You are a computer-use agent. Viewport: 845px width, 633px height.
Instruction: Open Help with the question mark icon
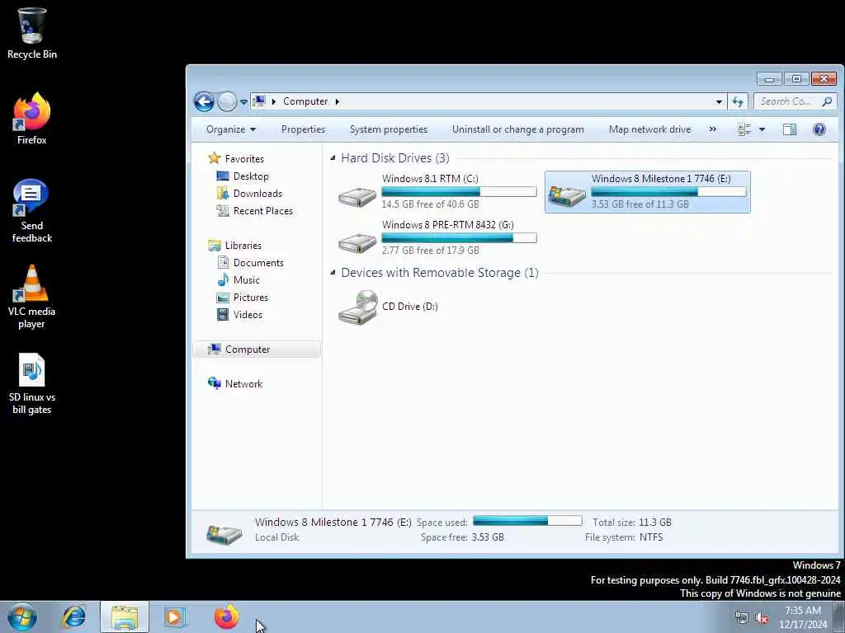coord(819,129)
